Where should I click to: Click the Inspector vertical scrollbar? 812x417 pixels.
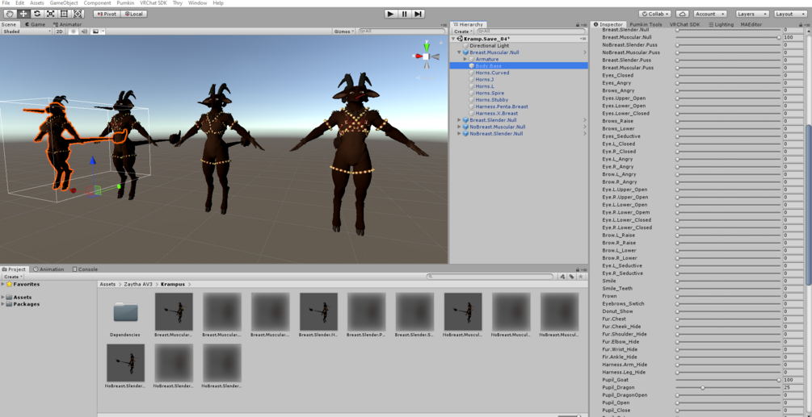tap(809, 204)
